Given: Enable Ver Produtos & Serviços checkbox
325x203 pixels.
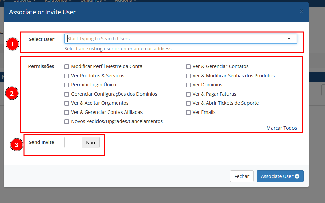Looking at the screenshot, I should tap(67, 76).
